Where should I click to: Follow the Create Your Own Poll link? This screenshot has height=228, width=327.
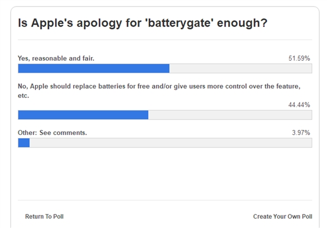click(282, 217)
